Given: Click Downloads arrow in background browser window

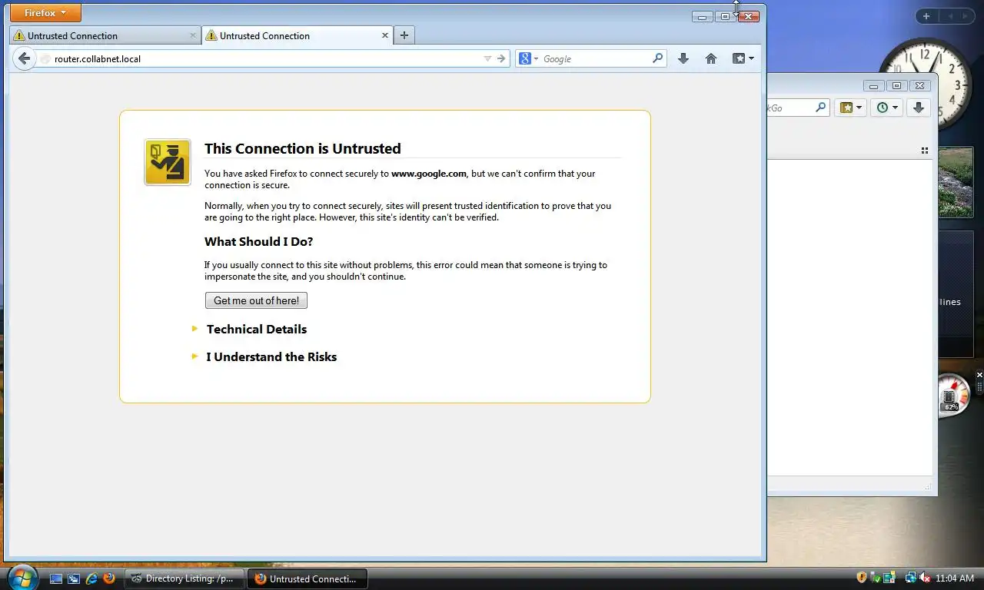Looking at the screenshot, I should (918, 108).
